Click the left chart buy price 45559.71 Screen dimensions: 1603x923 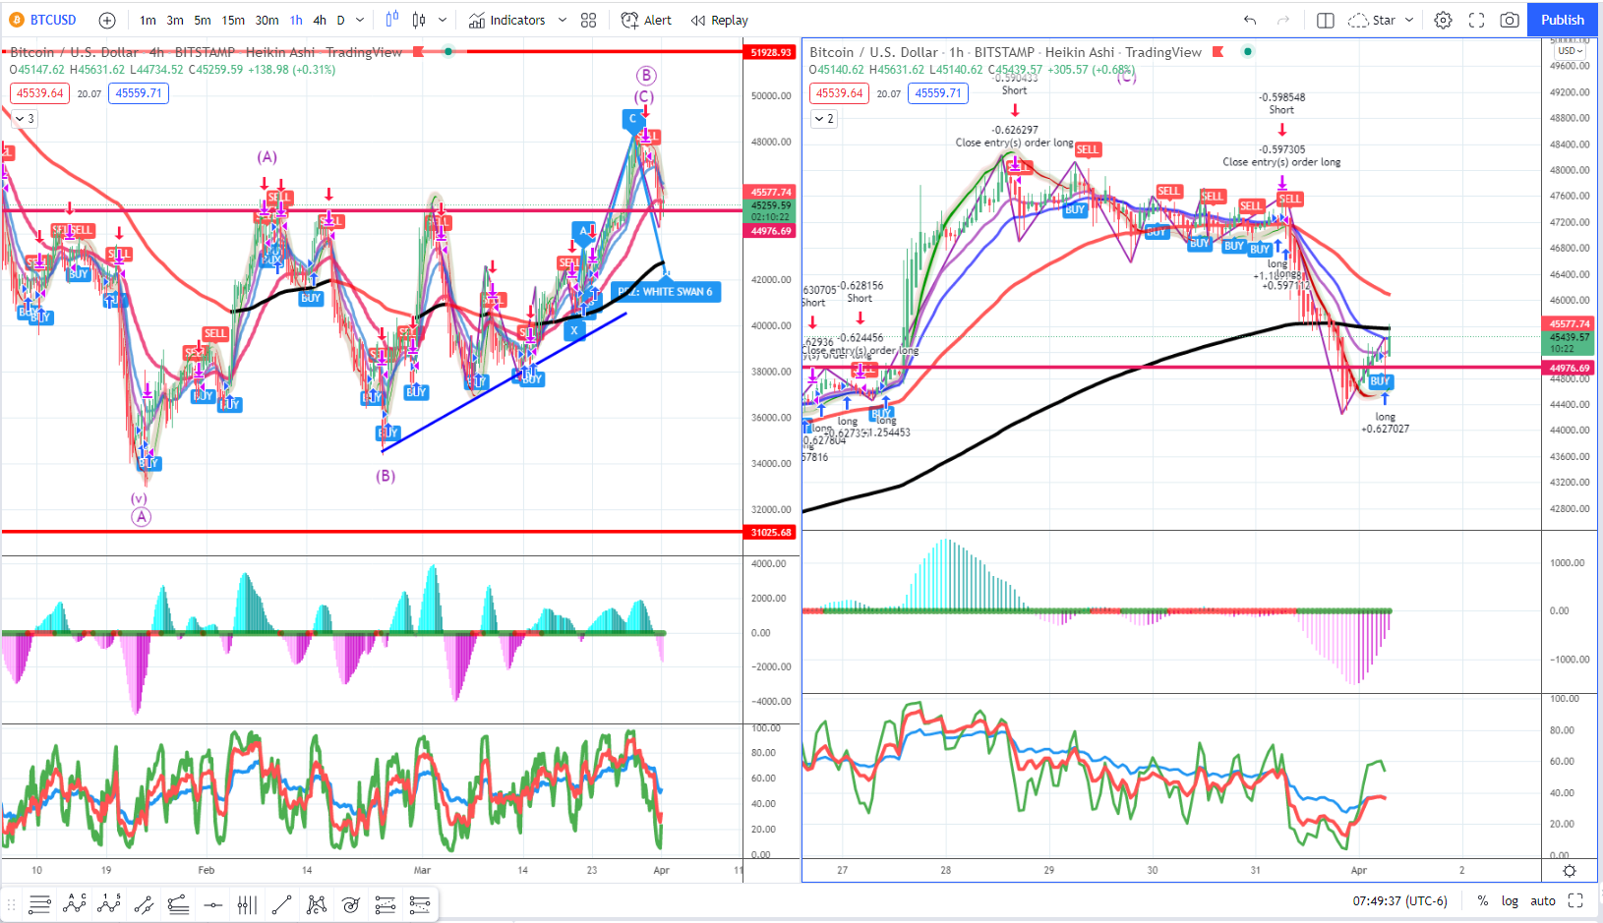coord(139,93)
